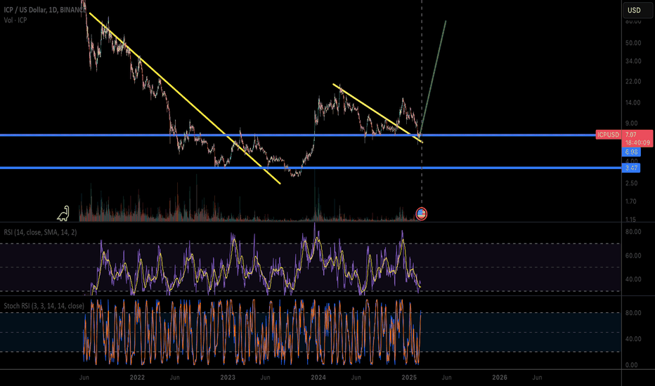Image resolution: width=655 pixels, height=386 pixels.
Task: Click the 2022 label on time axis
Action: tap(137, 378)
